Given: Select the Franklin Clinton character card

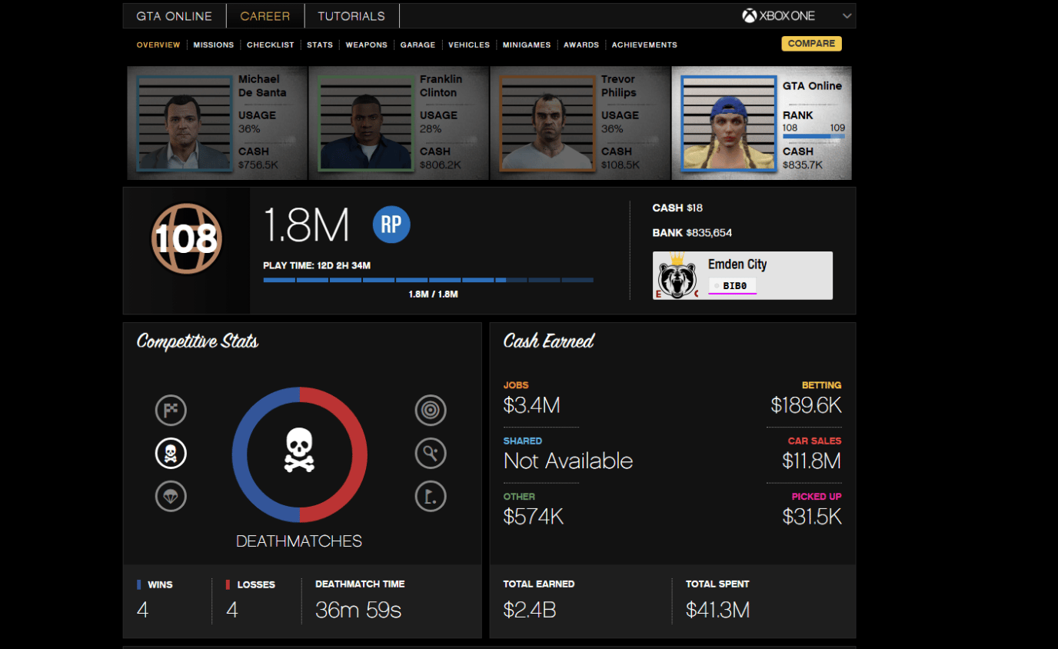Looking at the screenshot, I should (x=399, y=123).
